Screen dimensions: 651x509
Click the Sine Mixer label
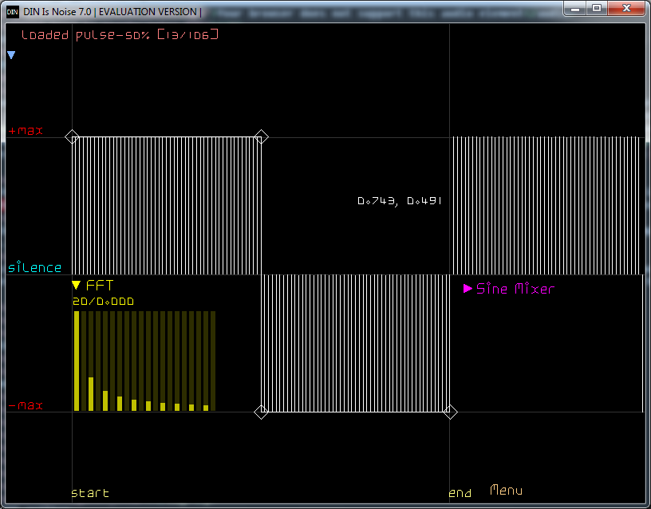coord(515,289)
